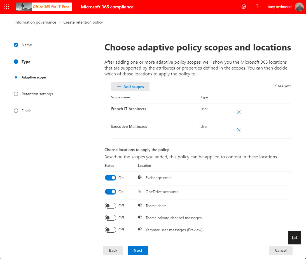
Task: Disable the OneDrive accounts toggle
Action: 110,191
